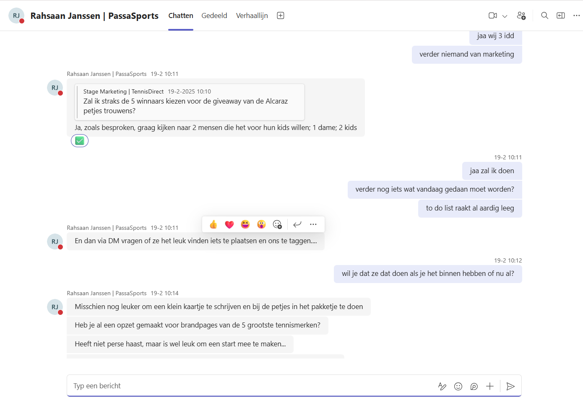The image size is (583, 408).
Task: Open the Verhaallijn tab
Action: tap(252, 16)
